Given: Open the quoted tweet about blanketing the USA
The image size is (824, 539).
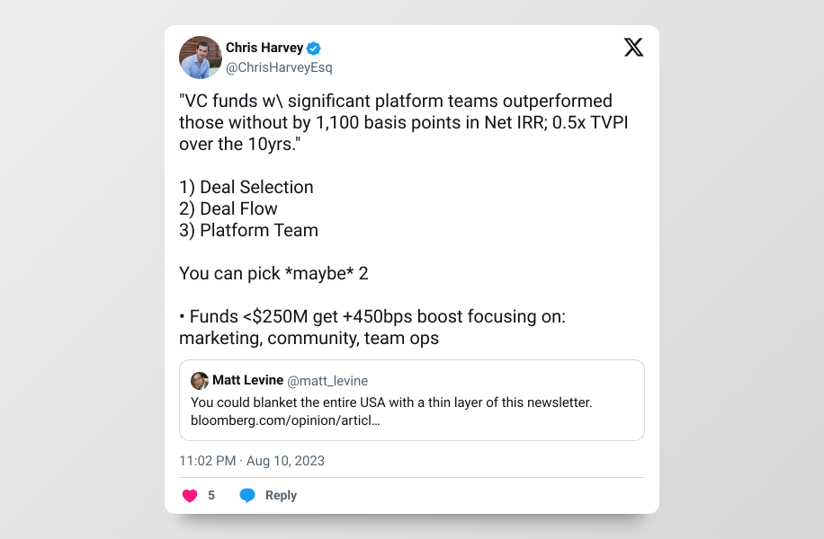Looking at the screenshot, I should pos(411,400).
